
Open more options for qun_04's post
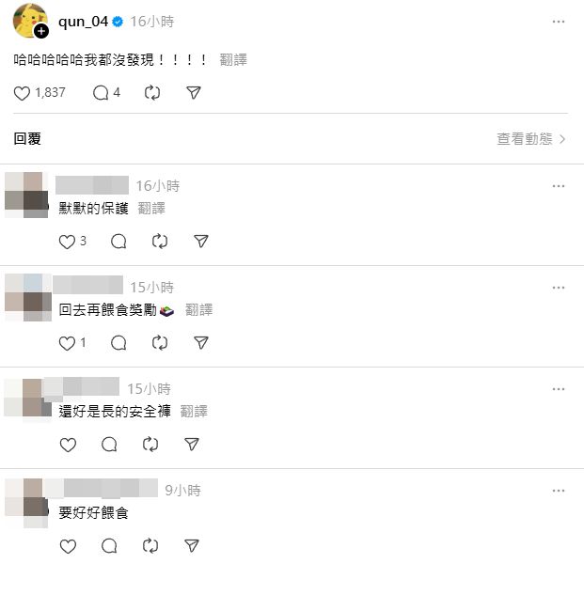click(559, 22)
